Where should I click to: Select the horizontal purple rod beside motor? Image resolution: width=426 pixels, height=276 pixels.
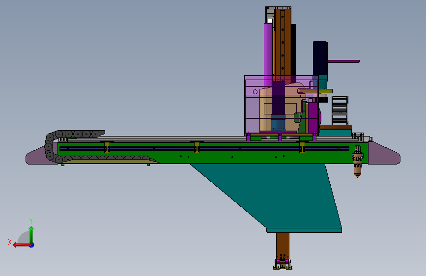point(343,61)
